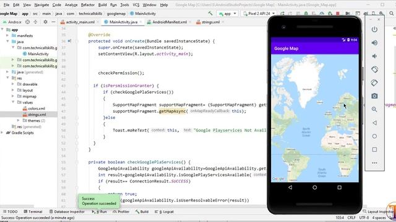The image size is (396, 222).
Task: Click the CRLF line separator in the status bar
Action: point(351,218)
